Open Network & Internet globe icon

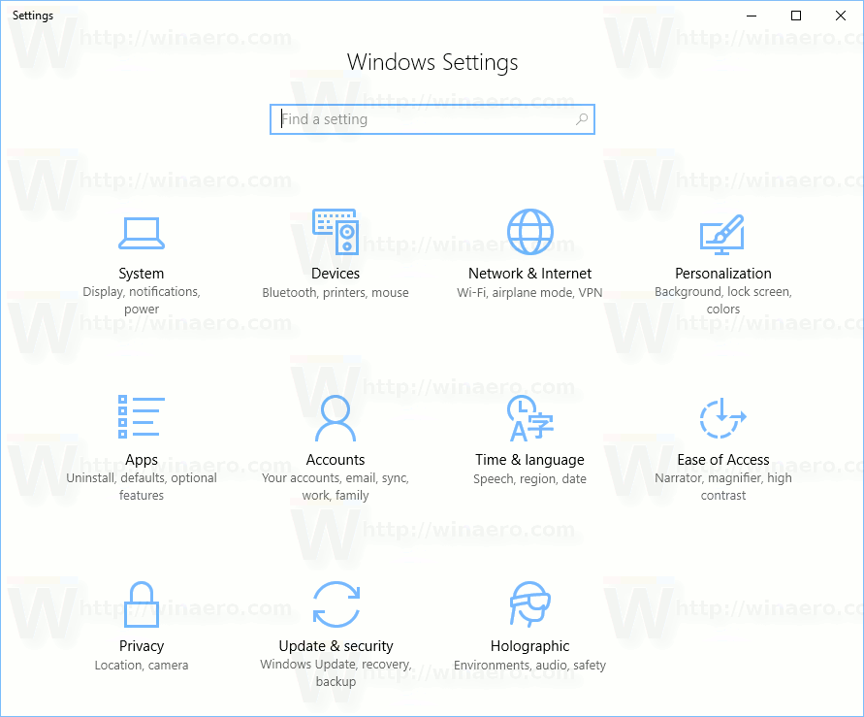click(530, 232)
